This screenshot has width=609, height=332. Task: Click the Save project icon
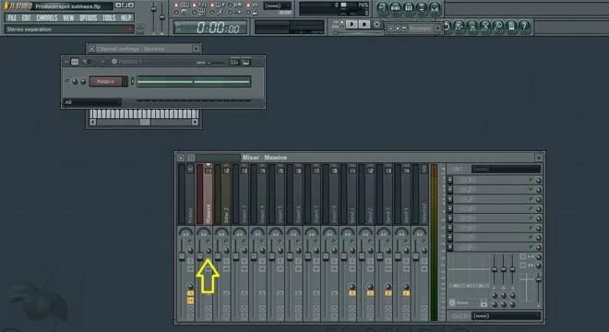point(460,27)
